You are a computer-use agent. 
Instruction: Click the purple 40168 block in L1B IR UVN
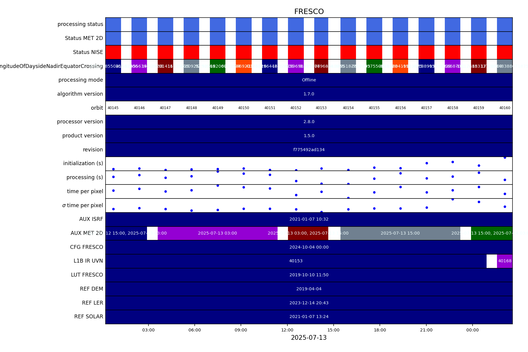pos(505,261)
